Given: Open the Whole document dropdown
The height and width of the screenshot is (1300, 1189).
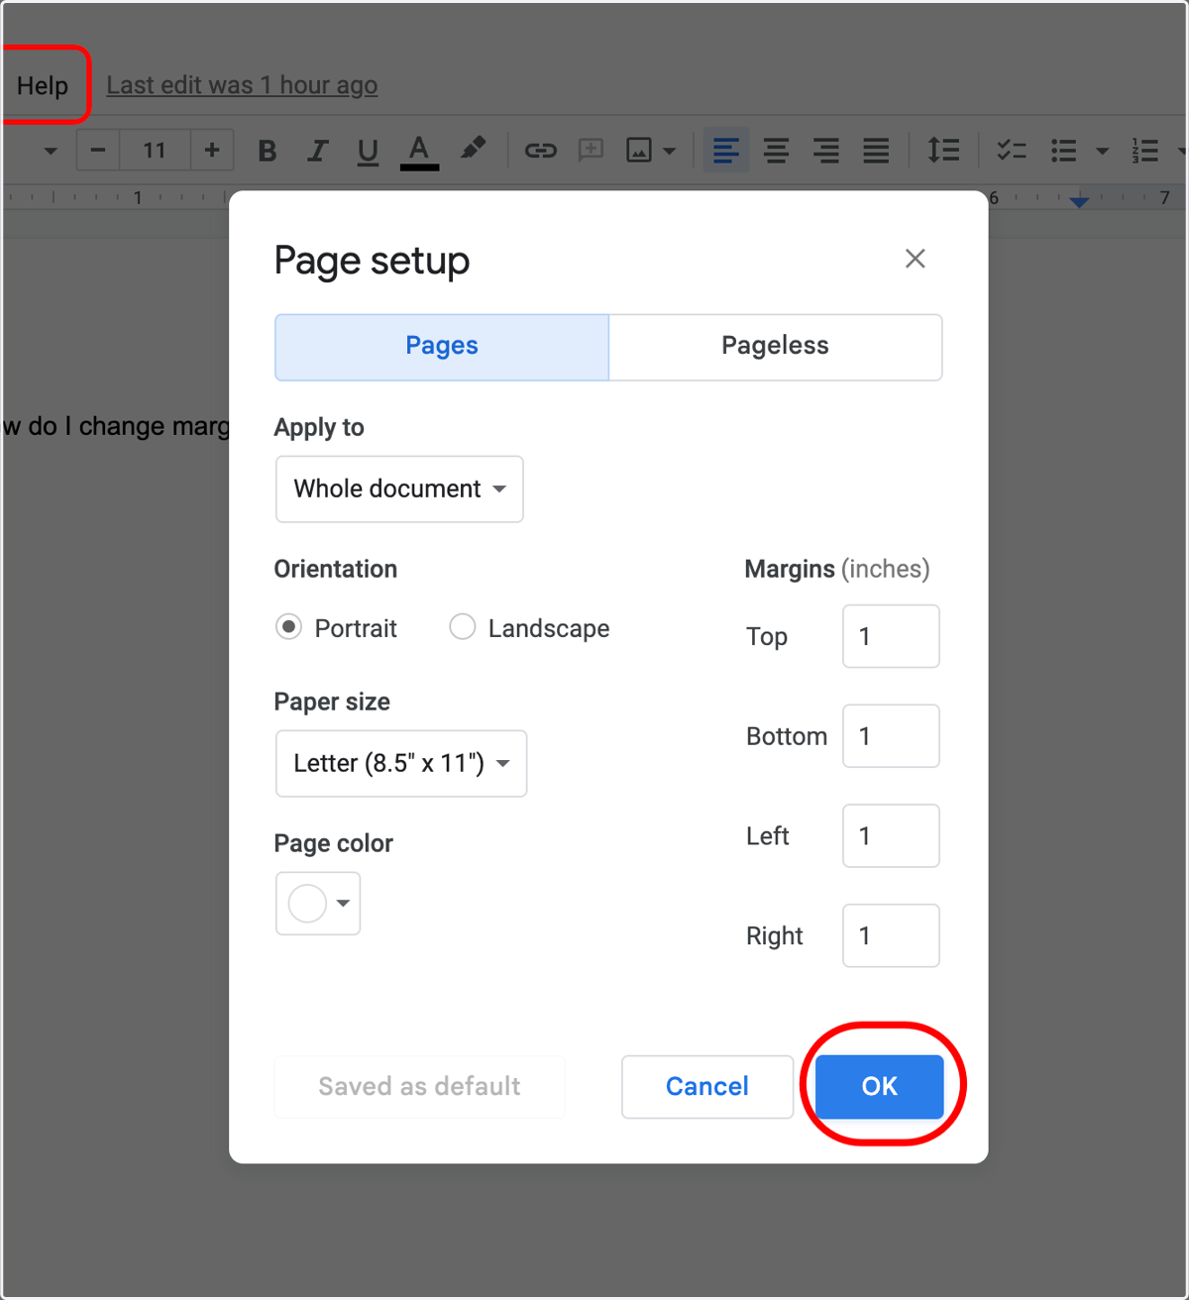Looking at the screenshot, I should (399, 488).
